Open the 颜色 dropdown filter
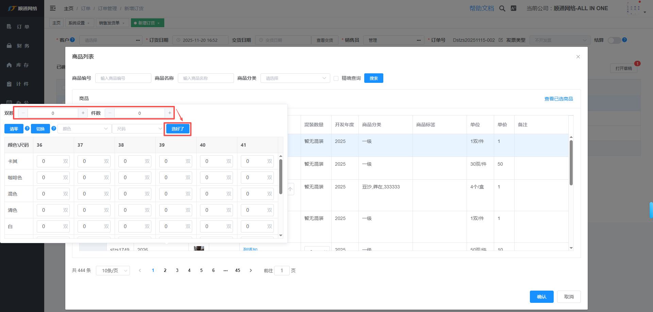653x312 pixels. coord(85,129)
